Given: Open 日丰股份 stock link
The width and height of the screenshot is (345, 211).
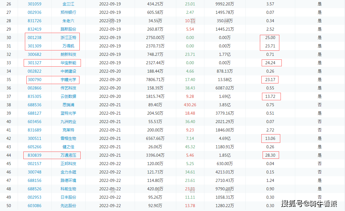Looking at the screenshot, I should coord(68,197).
